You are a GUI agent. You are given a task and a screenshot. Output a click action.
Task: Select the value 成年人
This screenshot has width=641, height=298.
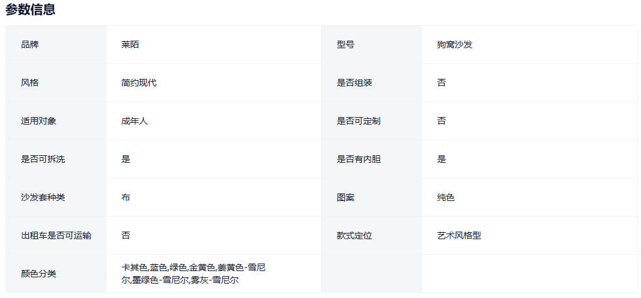click(x=134, y=121)
